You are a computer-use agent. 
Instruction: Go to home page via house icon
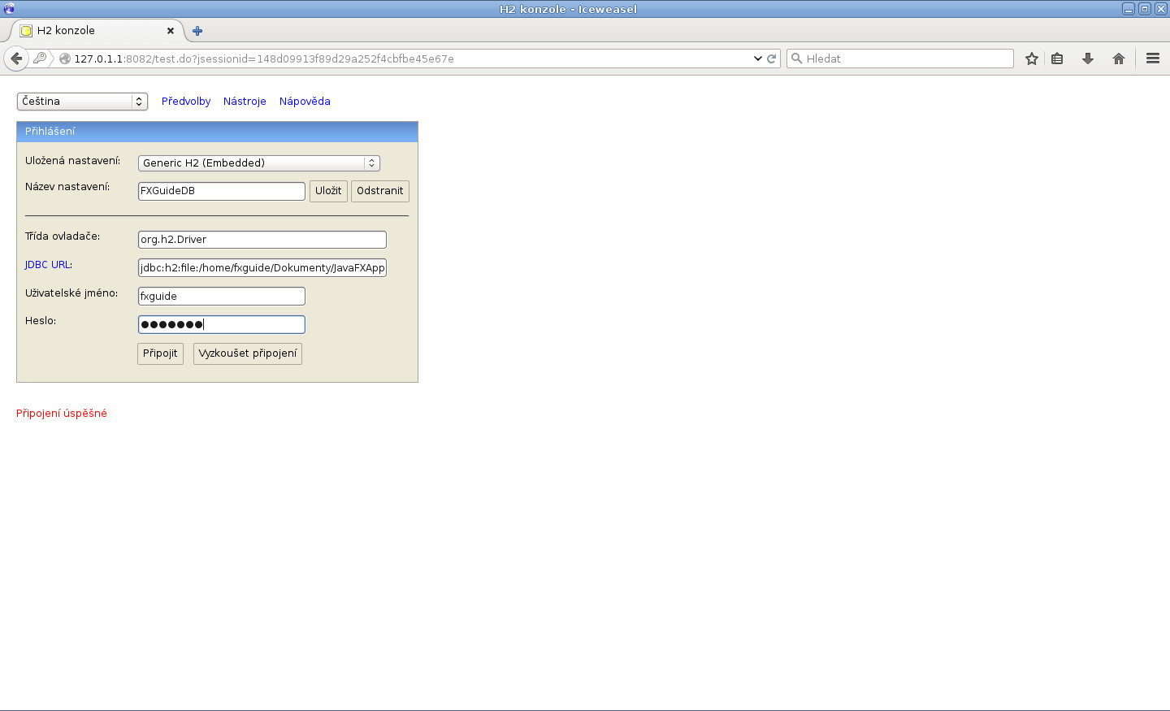[1119, 59]
